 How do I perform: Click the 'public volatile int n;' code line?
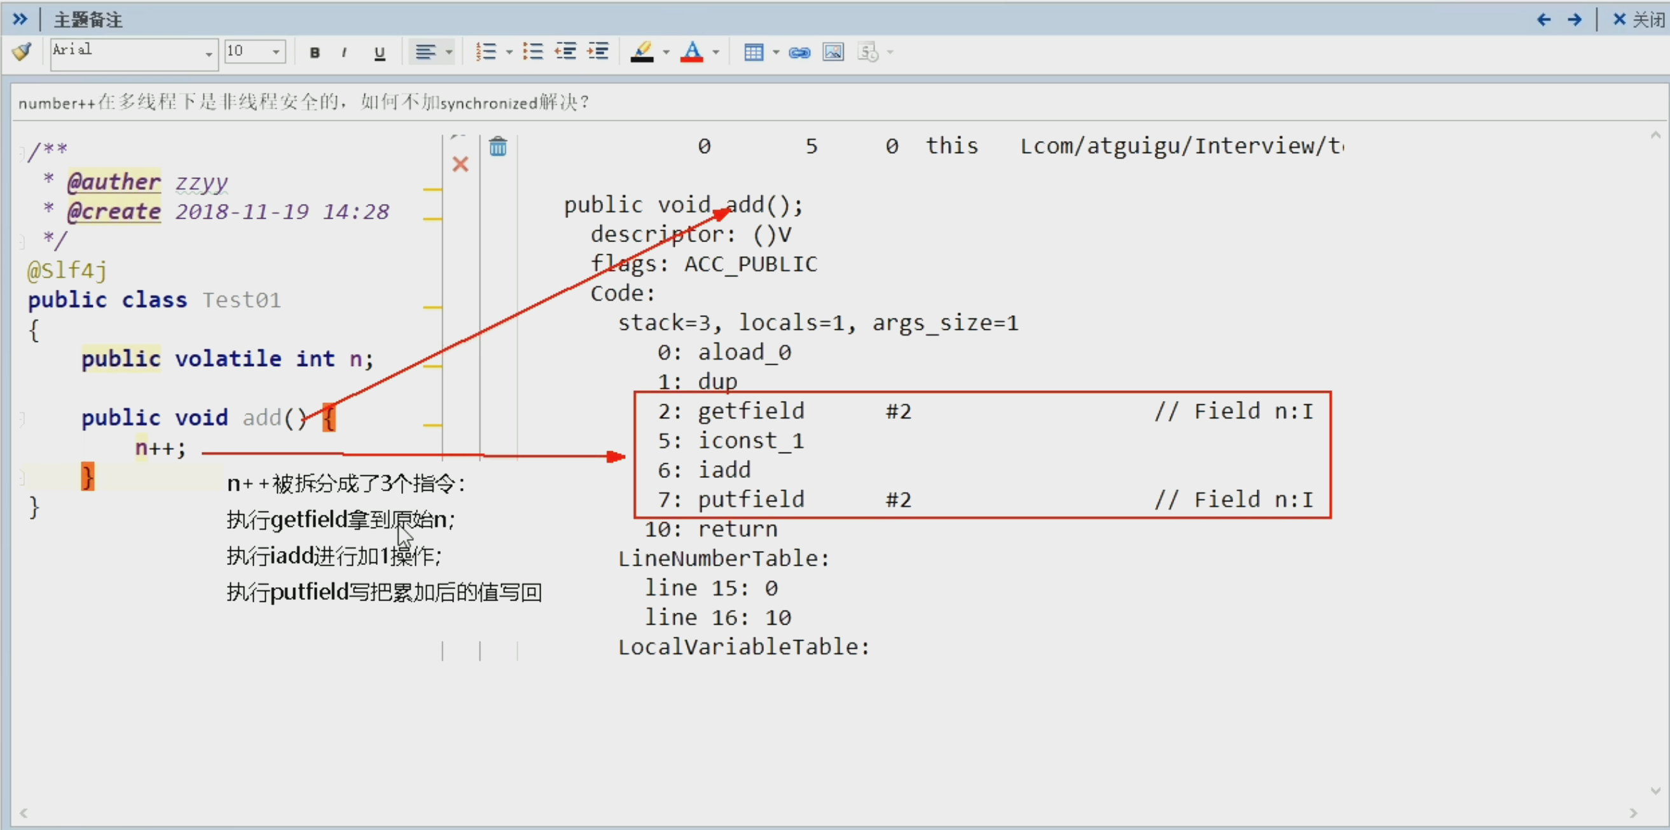(x=228, y=358)
